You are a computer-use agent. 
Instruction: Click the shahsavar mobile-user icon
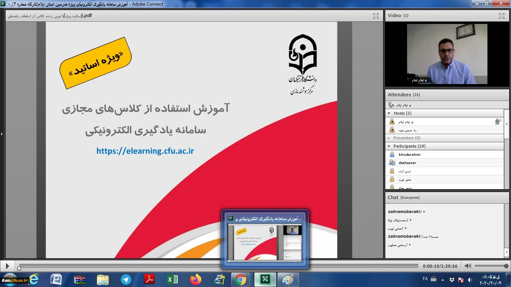[x=392, y=163]
